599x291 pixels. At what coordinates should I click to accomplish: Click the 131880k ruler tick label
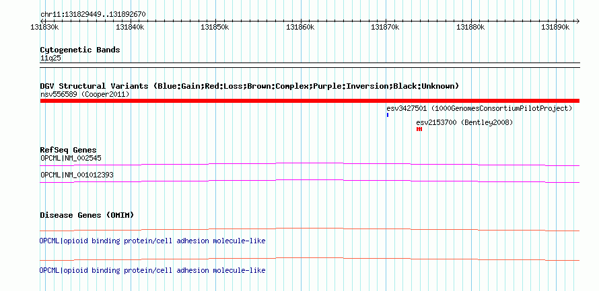click(x=470, y=28)
